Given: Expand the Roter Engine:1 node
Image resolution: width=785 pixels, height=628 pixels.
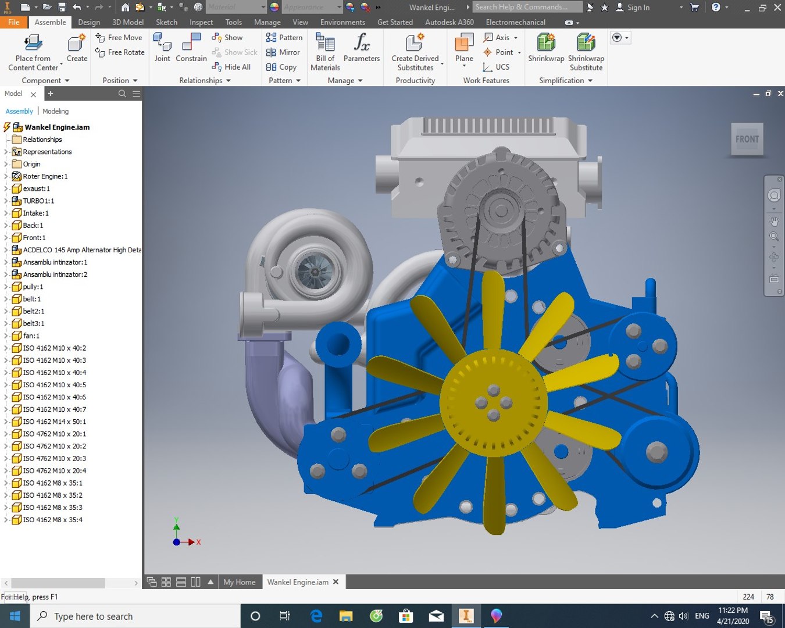Looking at the screenshot, I should 6,176.
